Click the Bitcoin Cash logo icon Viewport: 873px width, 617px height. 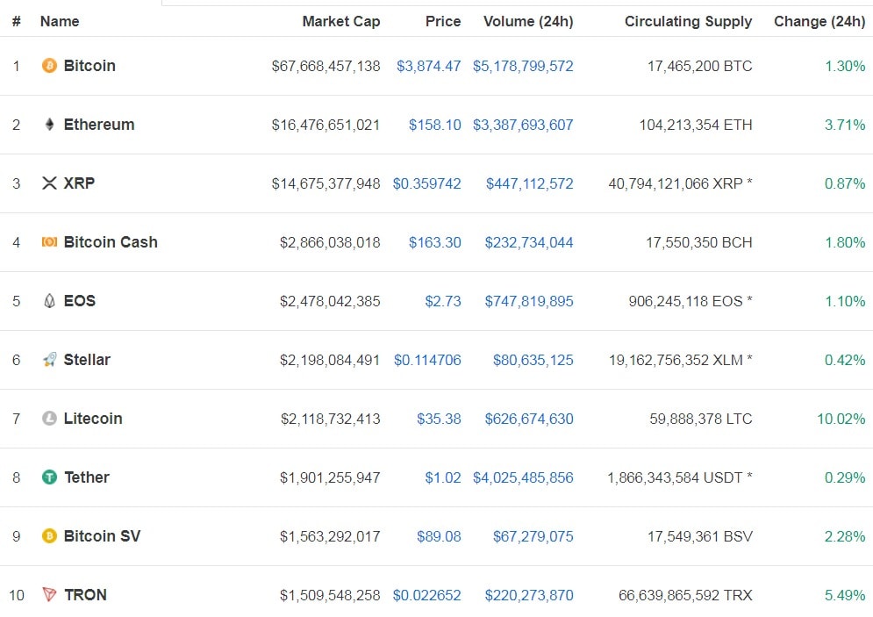point(49,242)
